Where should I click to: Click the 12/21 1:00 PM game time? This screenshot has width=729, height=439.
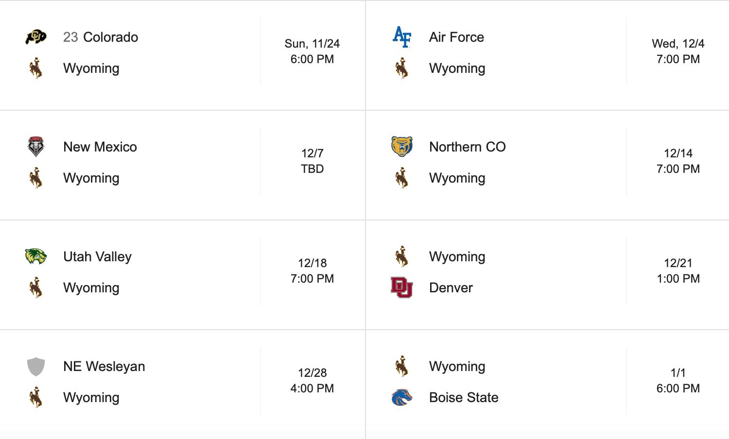(678, 271)
